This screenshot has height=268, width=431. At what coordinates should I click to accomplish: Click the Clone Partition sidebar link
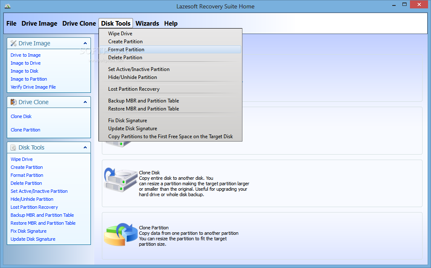pyautogui.click(x=25, y=130)
